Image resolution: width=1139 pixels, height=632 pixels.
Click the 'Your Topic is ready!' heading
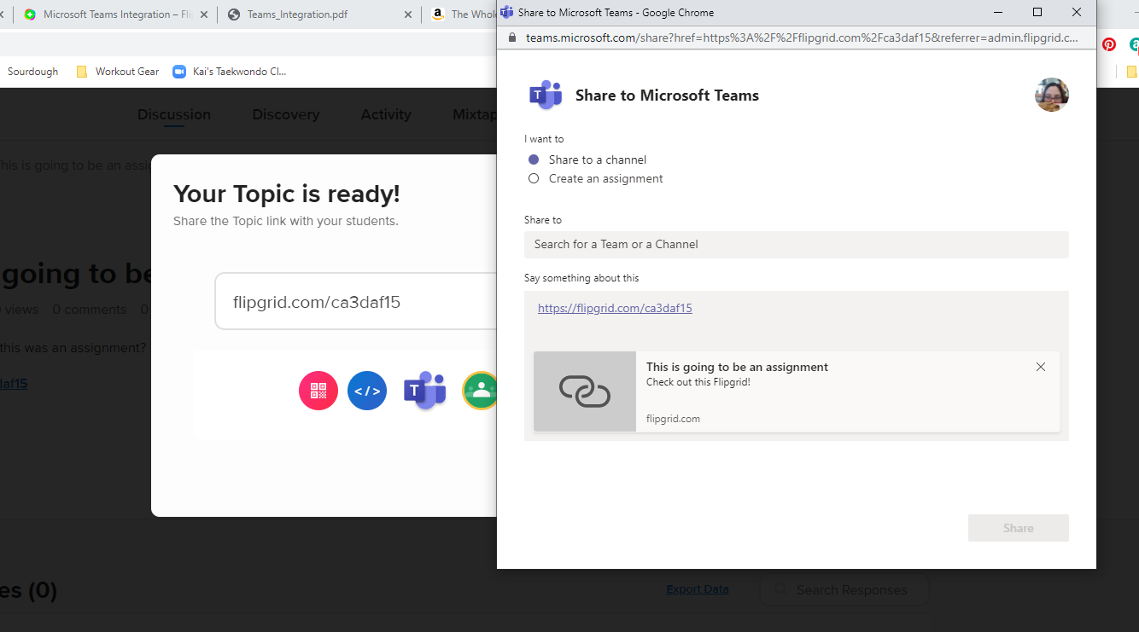tap(286, 194)
